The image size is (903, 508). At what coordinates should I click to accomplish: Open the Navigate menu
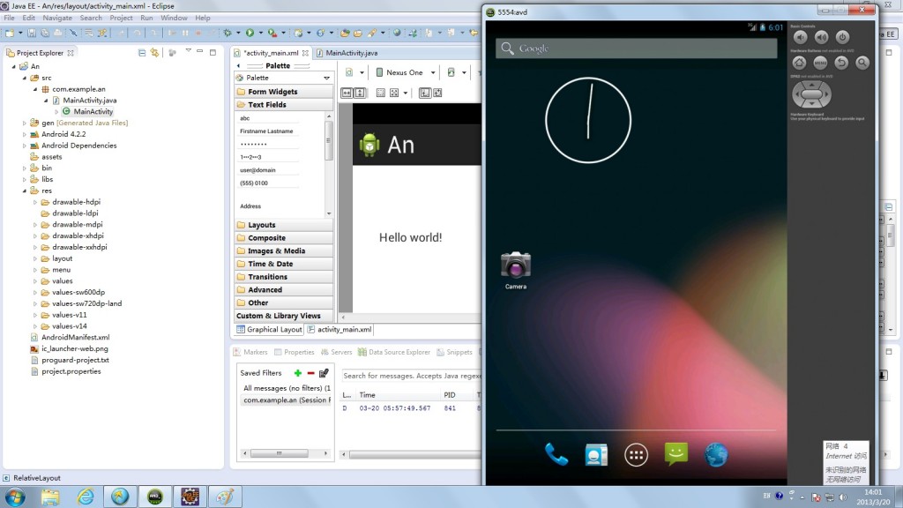57,18
